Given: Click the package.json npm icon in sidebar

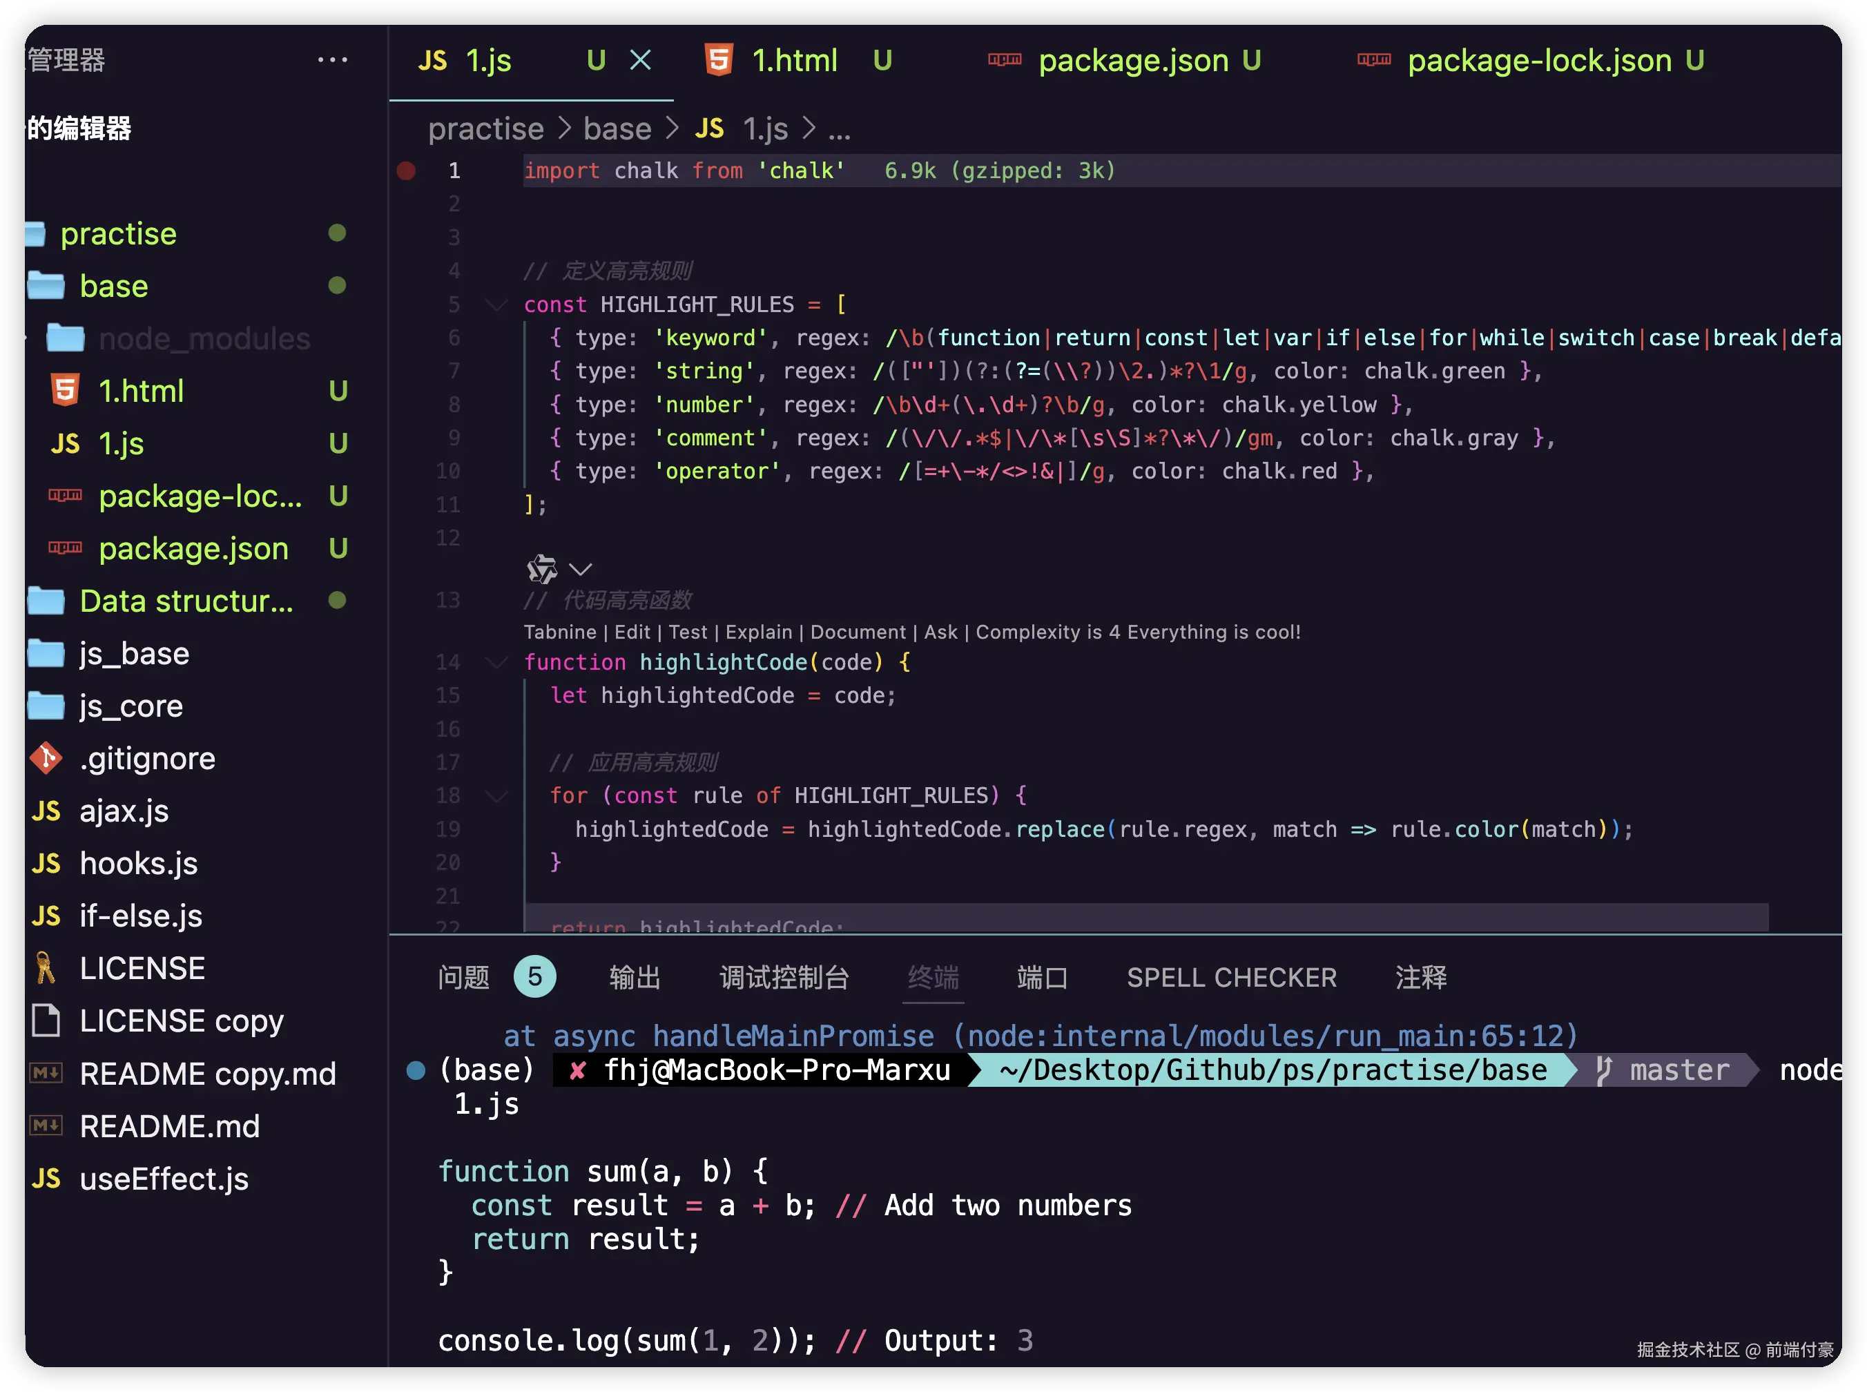Looking at the screenshot, I should [x=65, y=548].
